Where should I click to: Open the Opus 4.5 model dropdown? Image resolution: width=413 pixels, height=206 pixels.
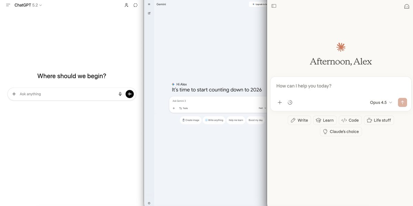(381, 103)
